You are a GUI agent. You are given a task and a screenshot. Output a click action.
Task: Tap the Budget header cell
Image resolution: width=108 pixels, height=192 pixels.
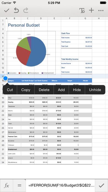pos(70,81)
